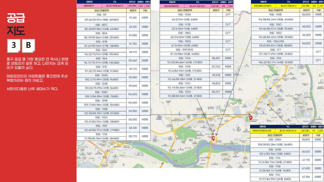The width and height of the screenshot is (324, 182).
Task: Click the 타입 : 111A row of 번영로센트리지 table
Action: tap(101, 134)
